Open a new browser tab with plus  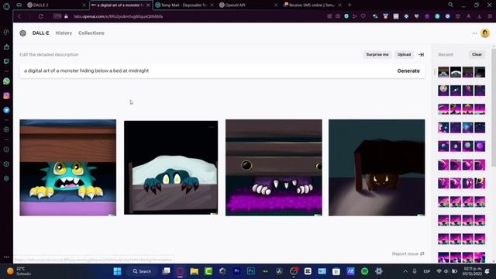(x=350, y=5)
